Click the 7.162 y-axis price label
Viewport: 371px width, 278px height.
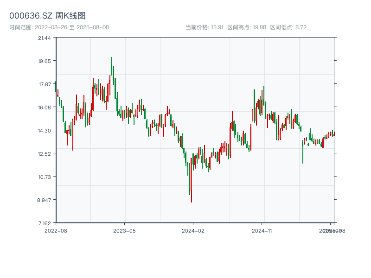click(x=45, y=223)
